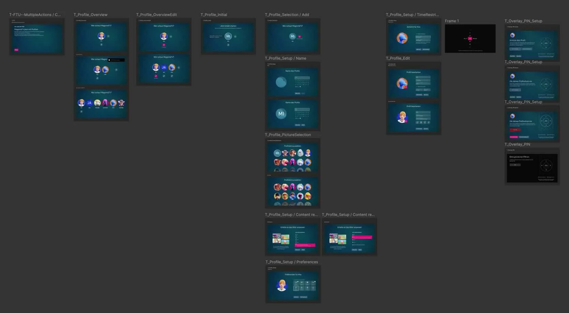Select the Frame 1 label
569x313 pixels.
[x=452, y=21]
